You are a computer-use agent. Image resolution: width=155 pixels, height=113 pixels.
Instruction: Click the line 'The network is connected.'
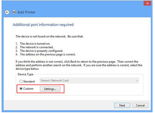pos(37,47)
